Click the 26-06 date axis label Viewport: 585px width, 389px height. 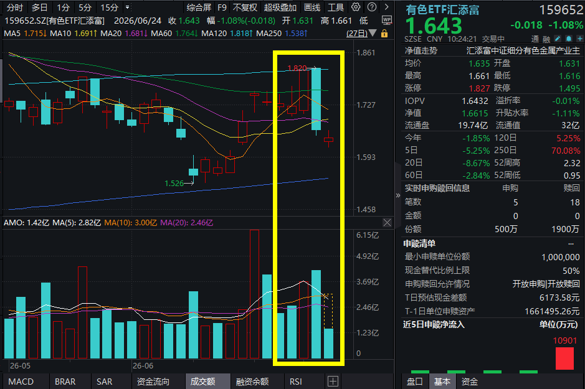click(143, 366)
